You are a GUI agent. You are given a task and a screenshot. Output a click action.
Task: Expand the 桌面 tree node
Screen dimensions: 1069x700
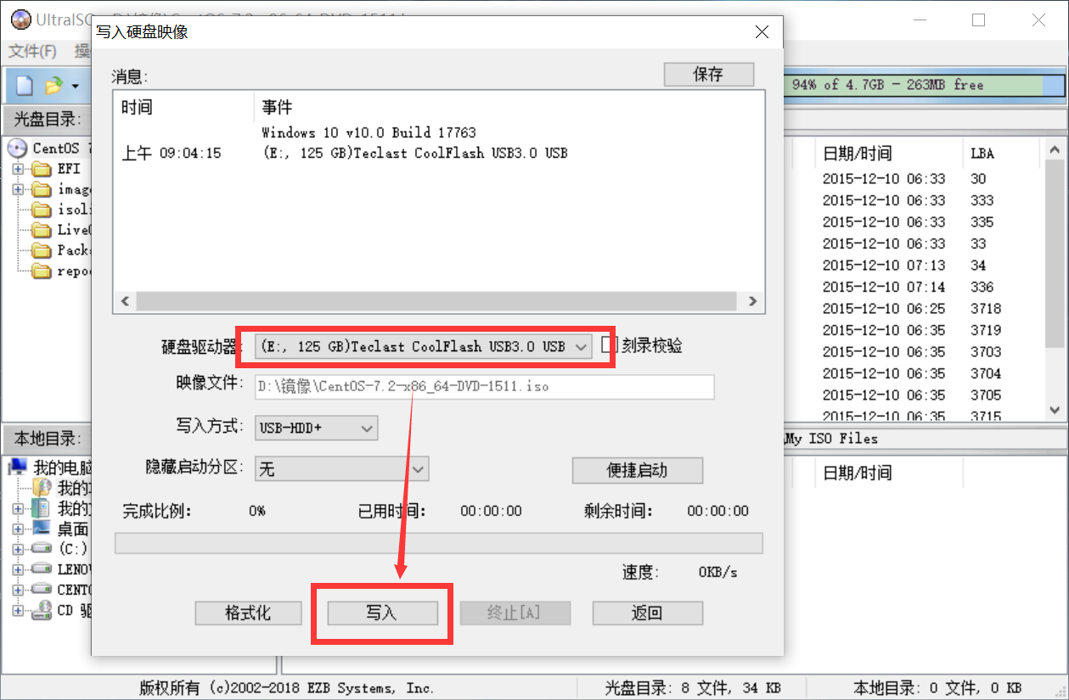tap(18, 529)
